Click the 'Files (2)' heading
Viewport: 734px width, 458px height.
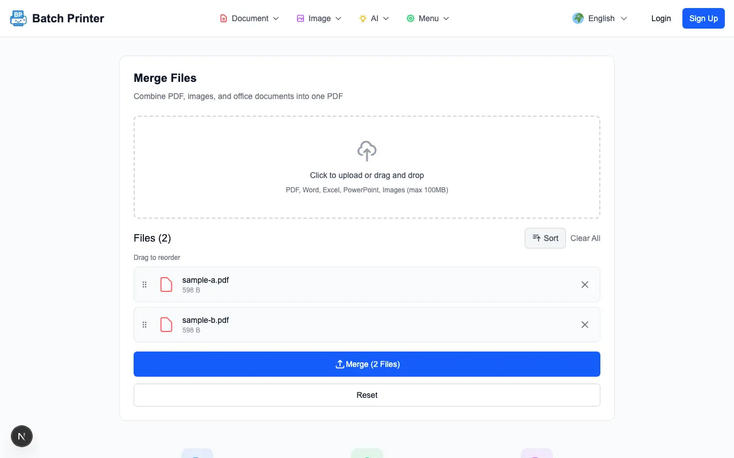(x=153, y=238)
